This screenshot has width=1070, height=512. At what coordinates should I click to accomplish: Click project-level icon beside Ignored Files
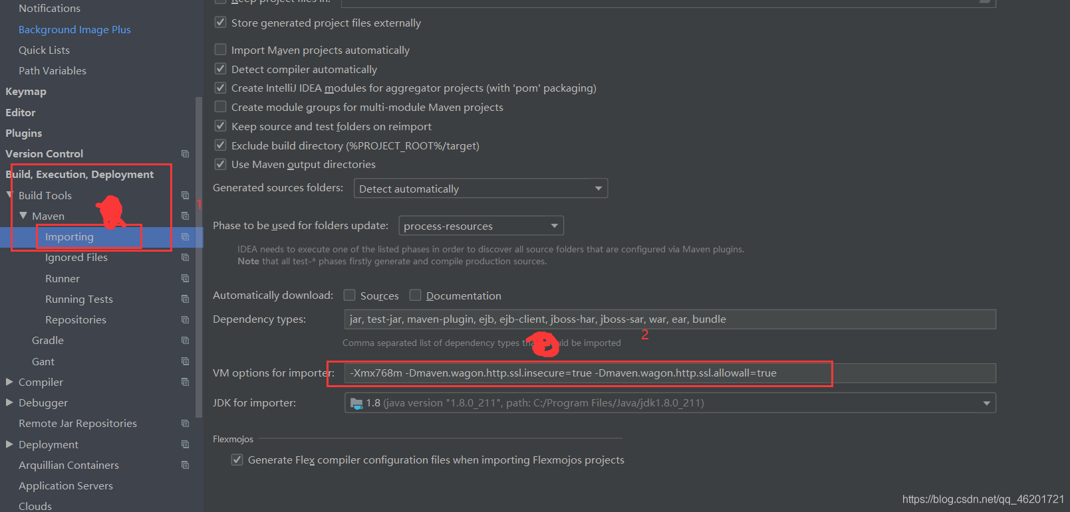click(185, 257)
